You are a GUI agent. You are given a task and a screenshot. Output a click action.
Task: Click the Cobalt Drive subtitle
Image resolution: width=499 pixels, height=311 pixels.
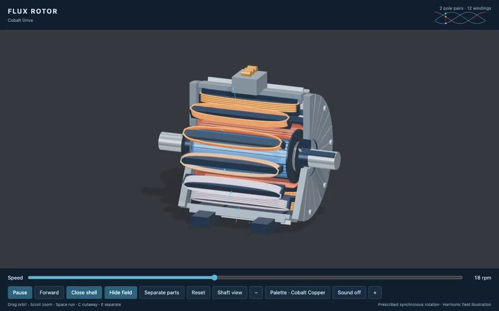(x=20, y=20)
